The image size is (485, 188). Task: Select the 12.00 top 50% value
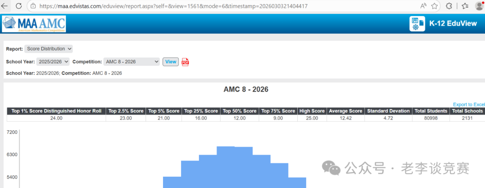[x=240, y=118]
